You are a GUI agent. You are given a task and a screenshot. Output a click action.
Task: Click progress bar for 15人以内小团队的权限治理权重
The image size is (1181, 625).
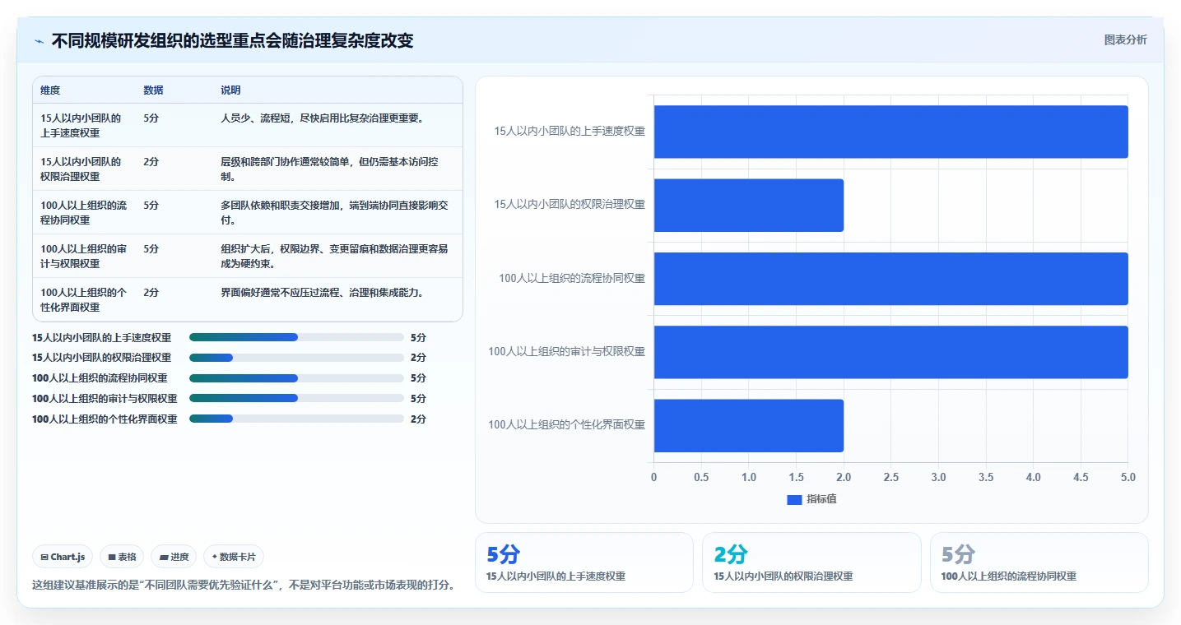pos(296,358)
